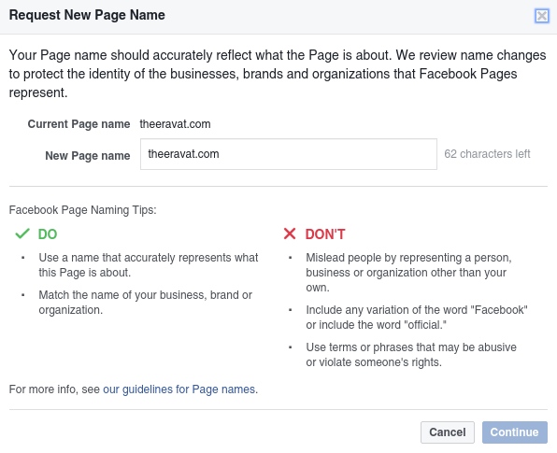
Task: Select the Request New Page Name title
Action: coord(87,15)
